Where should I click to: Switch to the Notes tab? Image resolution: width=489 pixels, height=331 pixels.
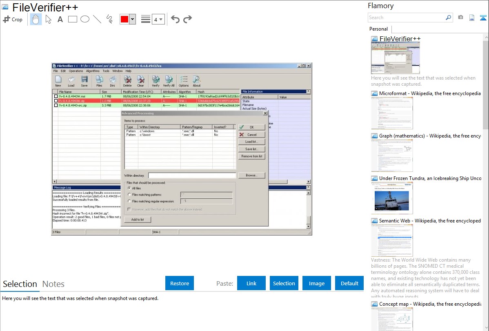pyautogui.click(x=53, y=284)
